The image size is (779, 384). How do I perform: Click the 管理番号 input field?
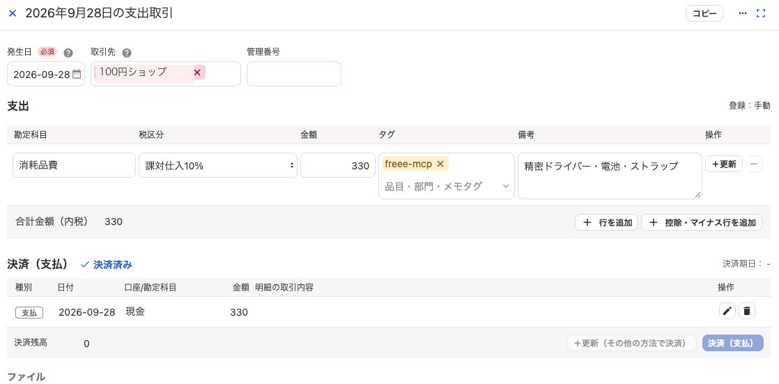coord(293,74)
